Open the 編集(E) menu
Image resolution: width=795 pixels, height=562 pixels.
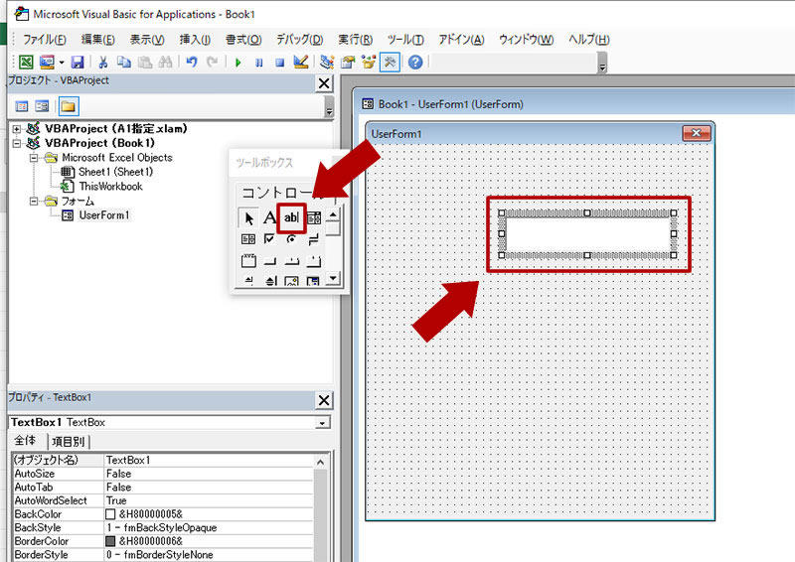97,40
